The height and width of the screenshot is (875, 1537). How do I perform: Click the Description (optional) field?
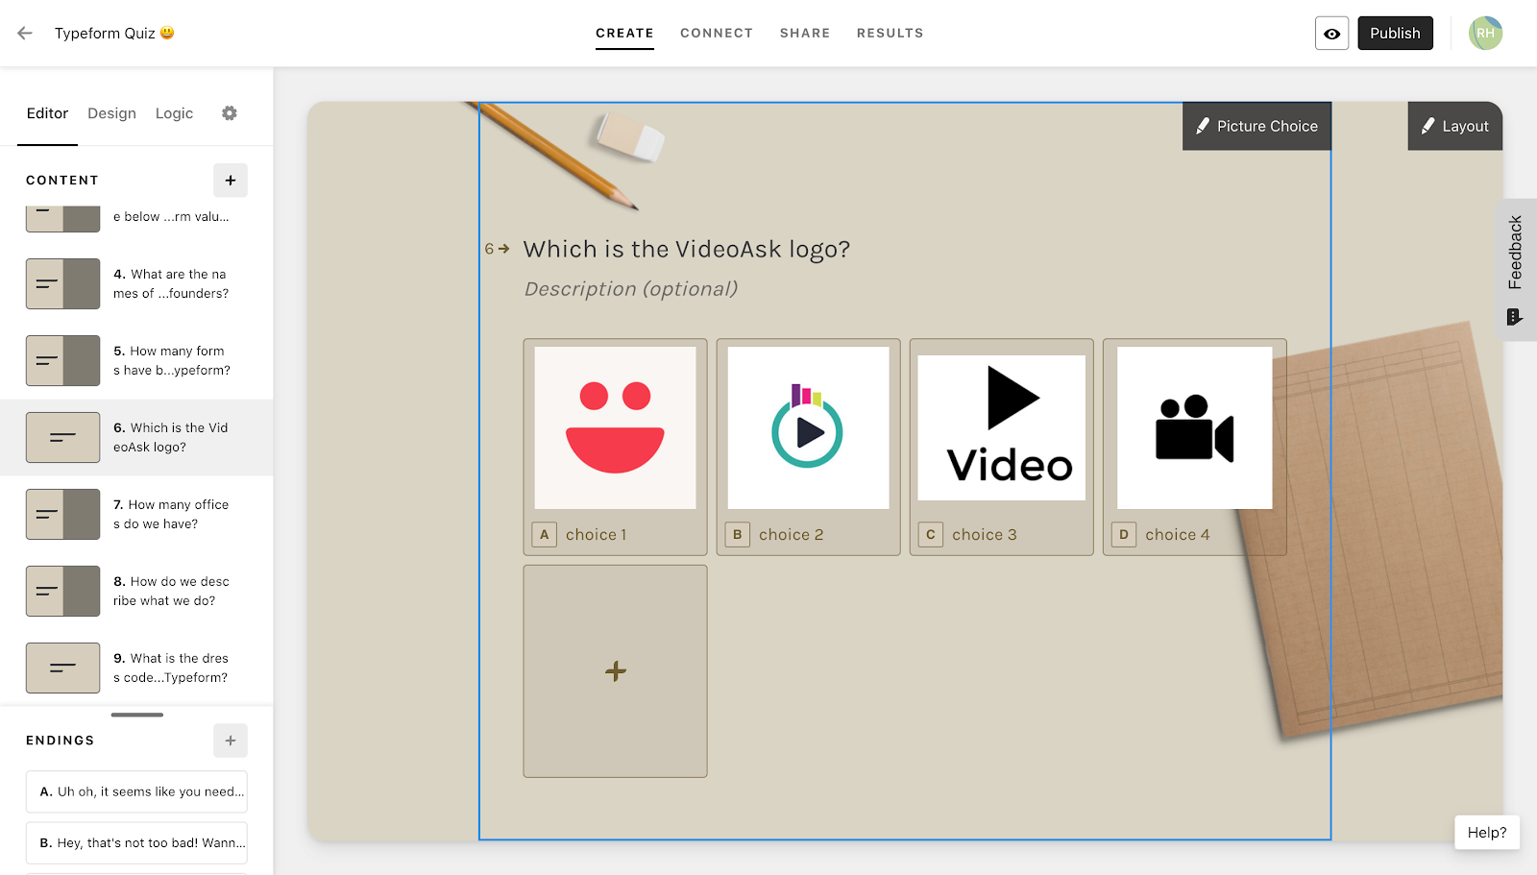pyautogui.click(x=631, y=289)
